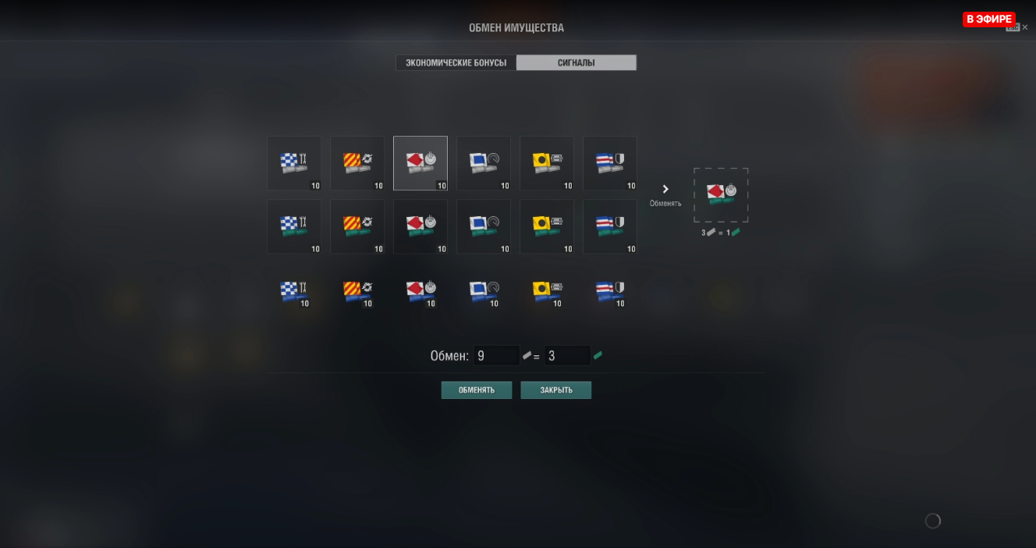Screen dimensions: 1036x548
Task: Select green-tier yellow black-dot signal
Action: [x=547, y=226]
